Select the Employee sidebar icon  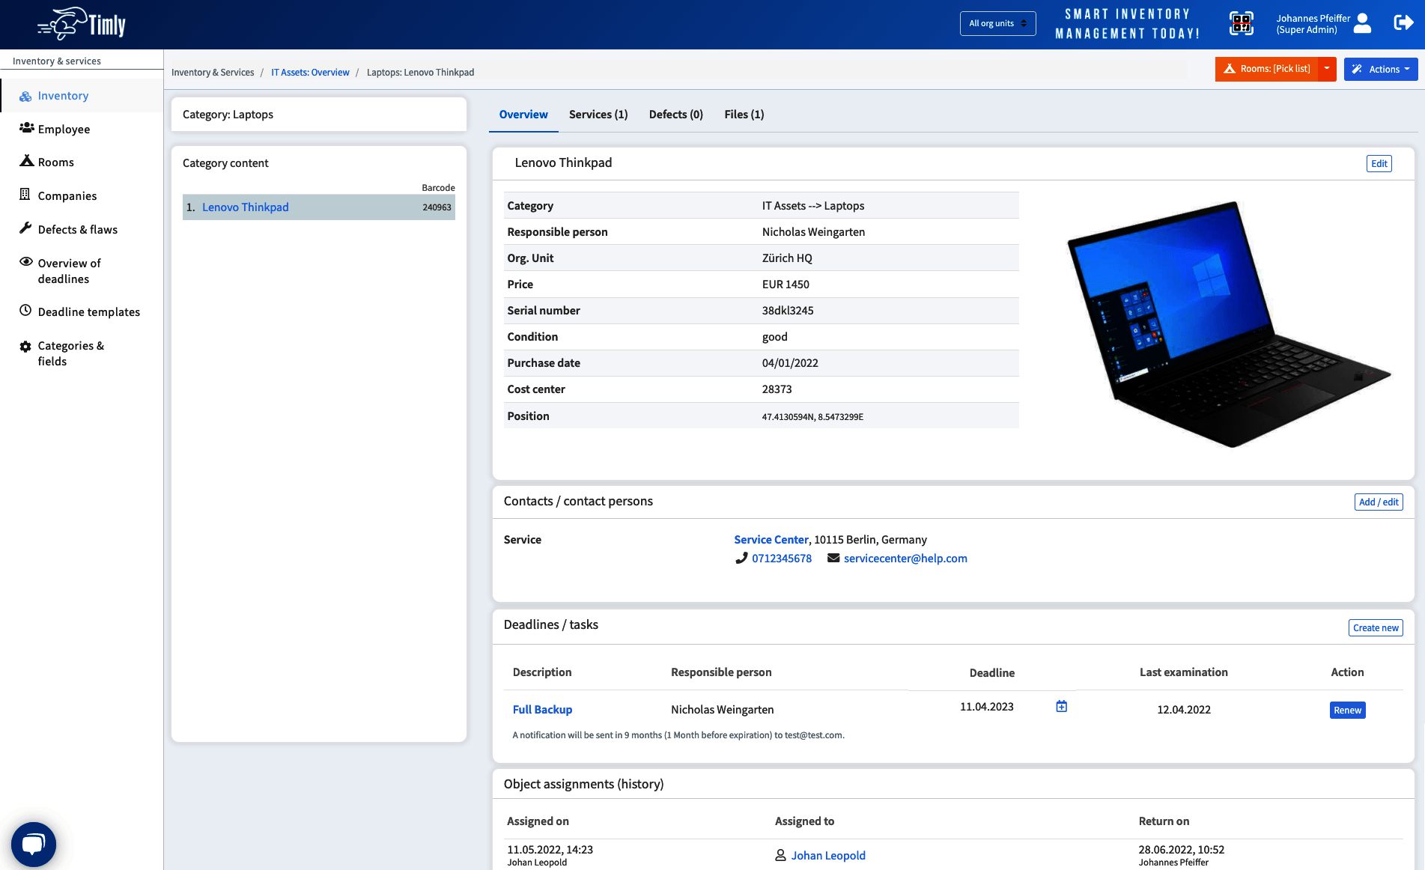point(26,128)
